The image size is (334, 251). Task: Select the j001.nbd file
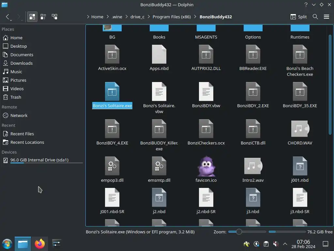[300, 170]
